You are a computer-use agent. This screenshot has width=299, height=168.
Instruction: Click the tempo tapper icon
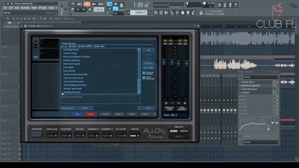[x=193, y=13]
